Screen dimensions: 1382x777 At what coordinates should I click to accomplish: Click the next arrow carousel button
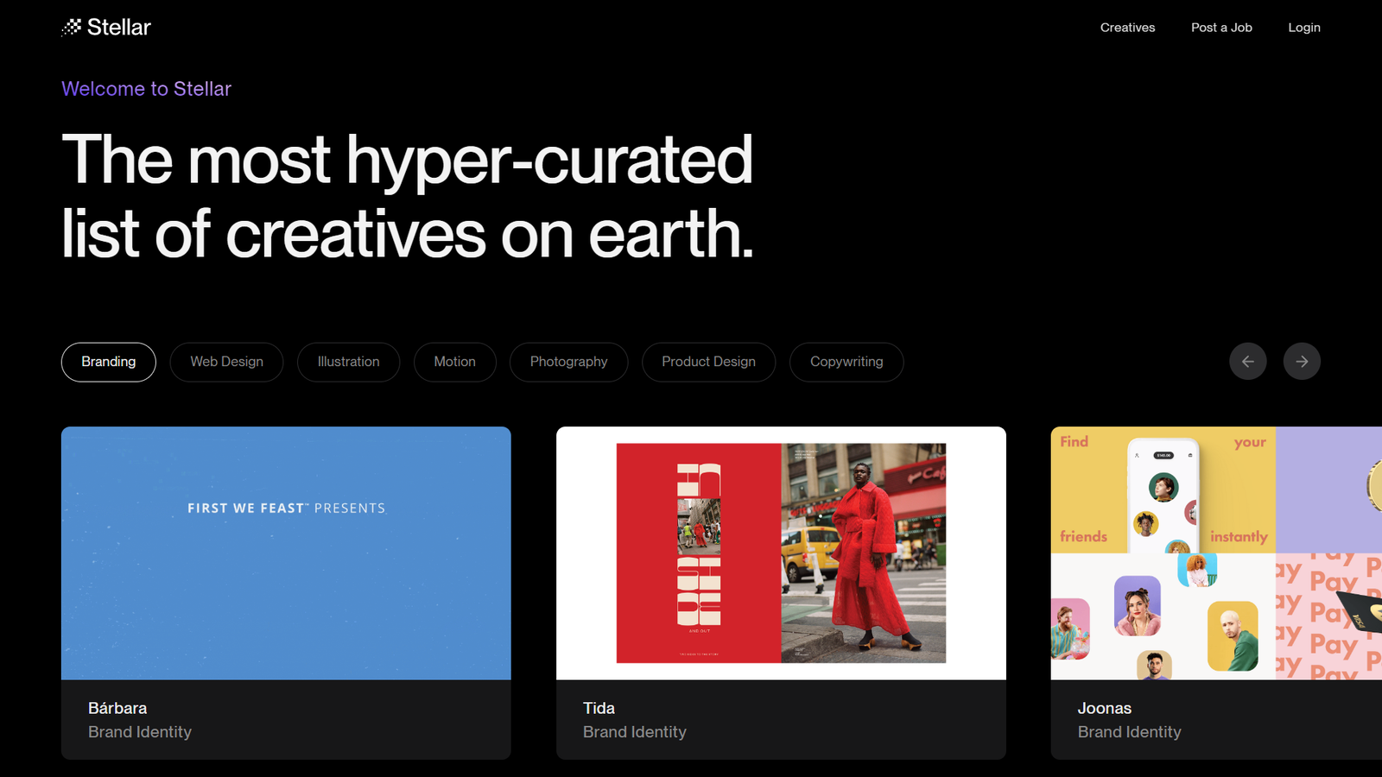tap(1302, 362)
